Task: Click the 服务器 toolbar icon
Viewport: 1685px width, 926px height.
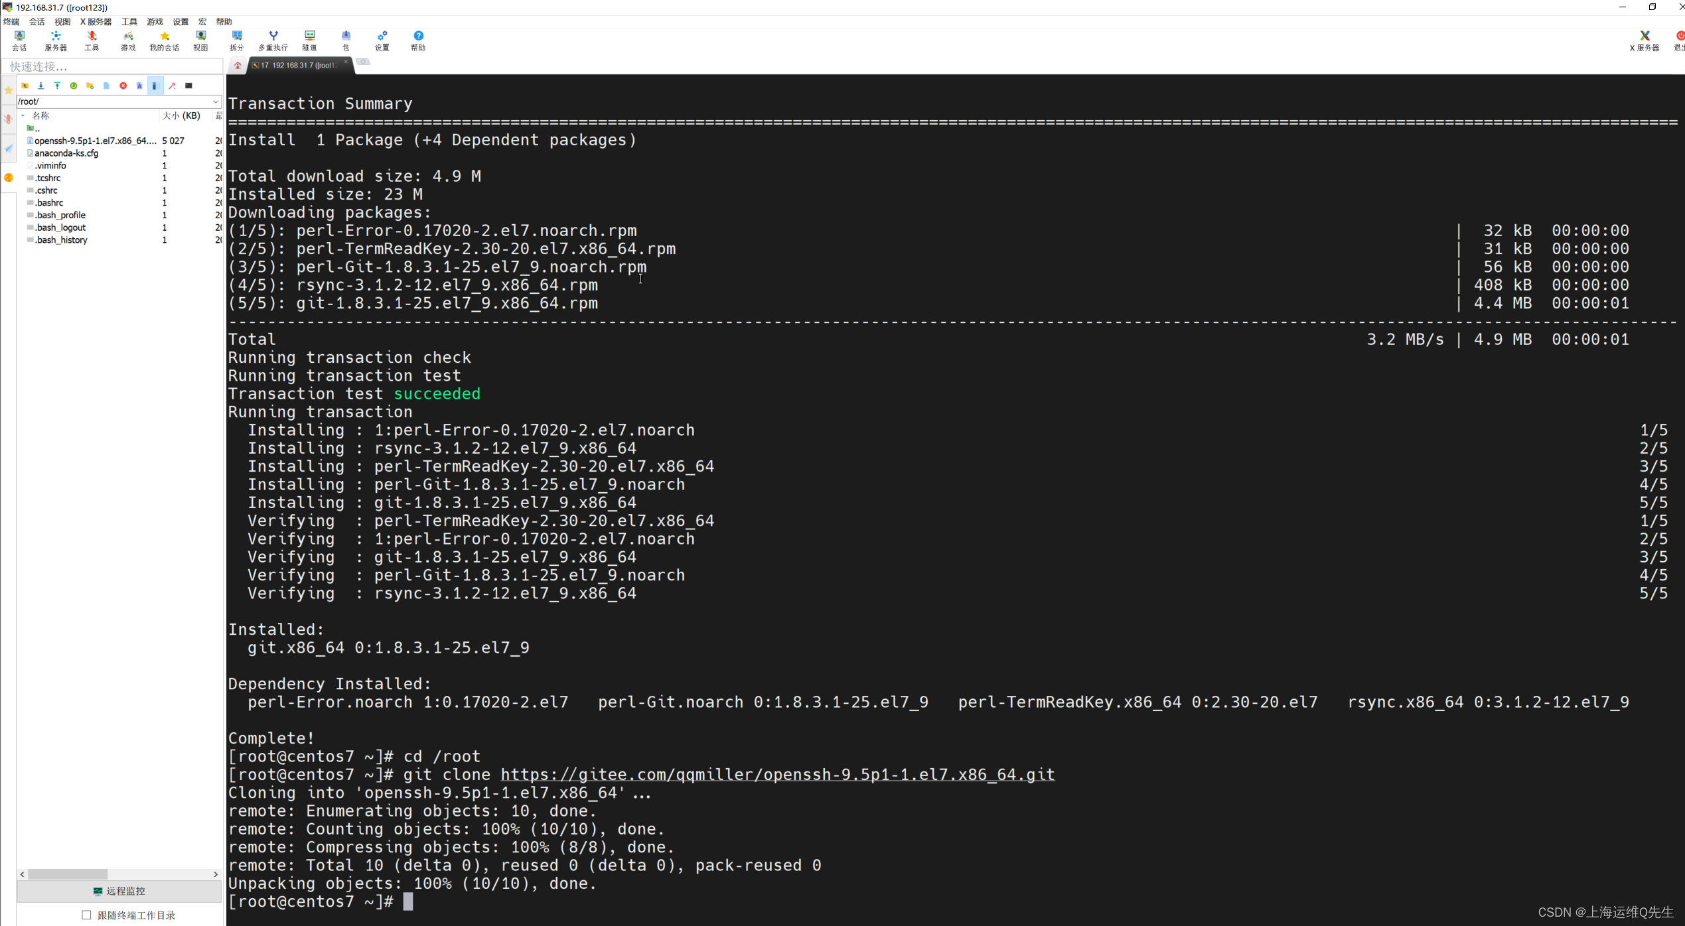Action: click(x=56, y=40)
